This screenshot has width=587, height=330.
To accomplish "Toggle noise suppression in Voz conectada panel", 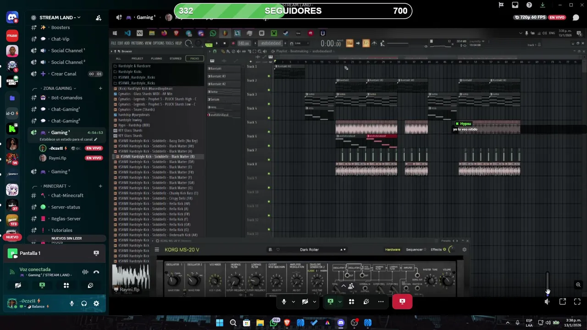I will pos(85,272).
